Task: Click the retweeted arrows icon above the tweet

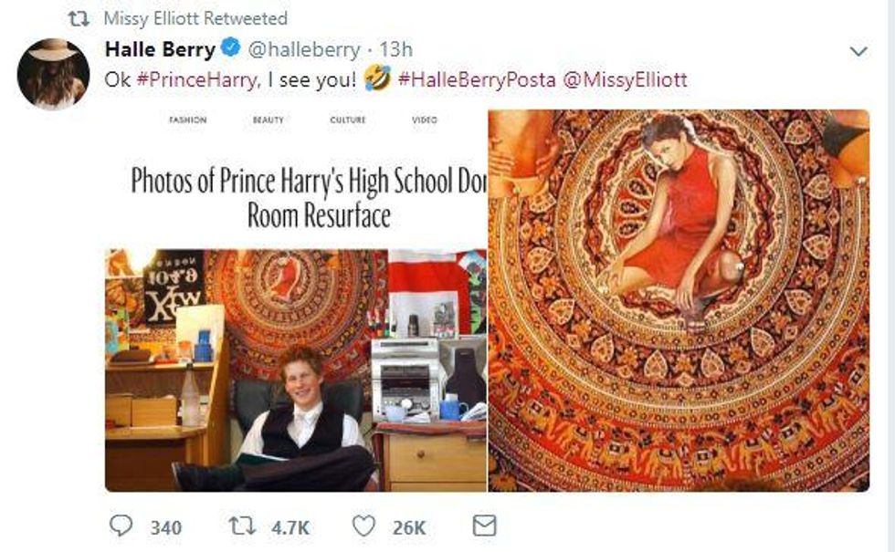Action: point(79,19)
